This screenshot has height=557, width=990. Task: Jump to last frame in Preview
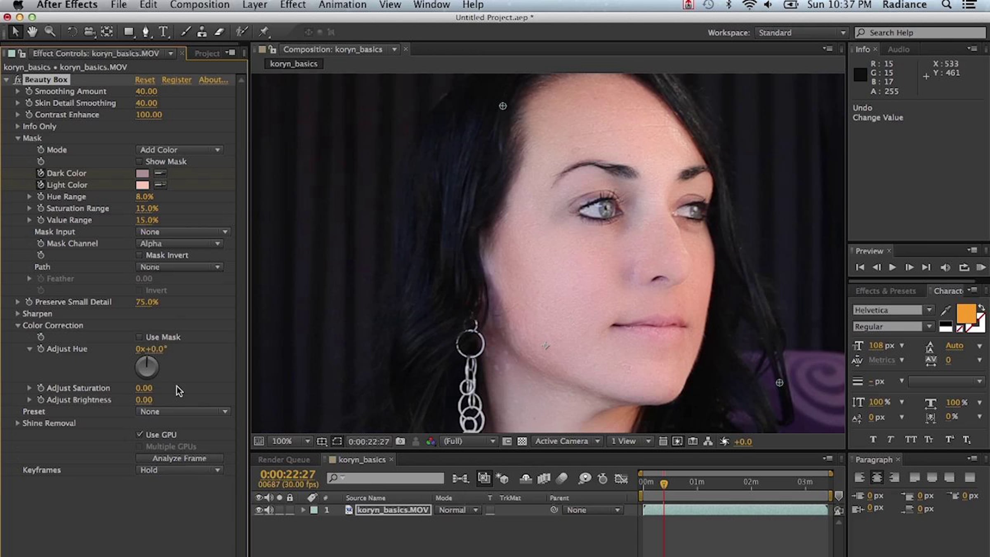pyautogui.click(x=926, y=267)
